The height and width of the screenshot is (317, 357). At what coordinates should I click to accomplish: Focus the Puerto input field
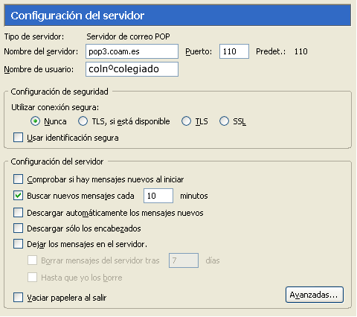click(x=234, y=51)
